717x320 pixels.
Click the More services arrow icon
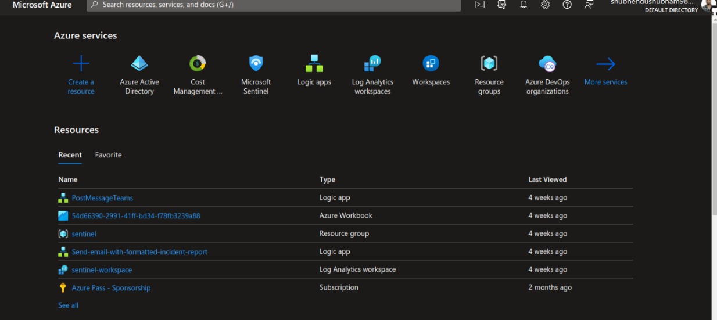[x=605, y=63]
